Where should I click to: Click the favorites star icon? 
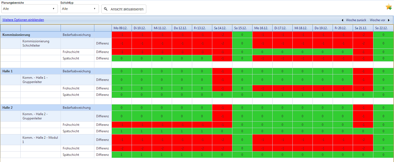389,7
